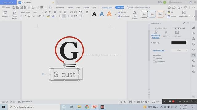Switch to TEXT OPTIONS tab
Screen dimensions: 197x110
pos(179,28)
